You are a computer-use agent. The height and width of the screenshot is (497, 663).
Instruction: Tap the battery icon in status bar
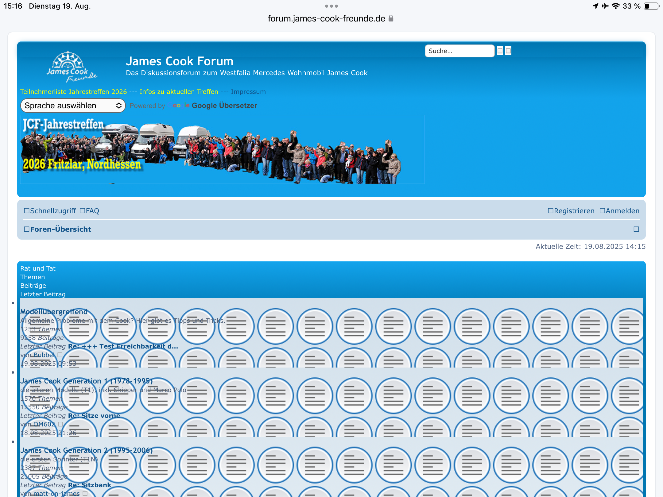tap(651, 6)
